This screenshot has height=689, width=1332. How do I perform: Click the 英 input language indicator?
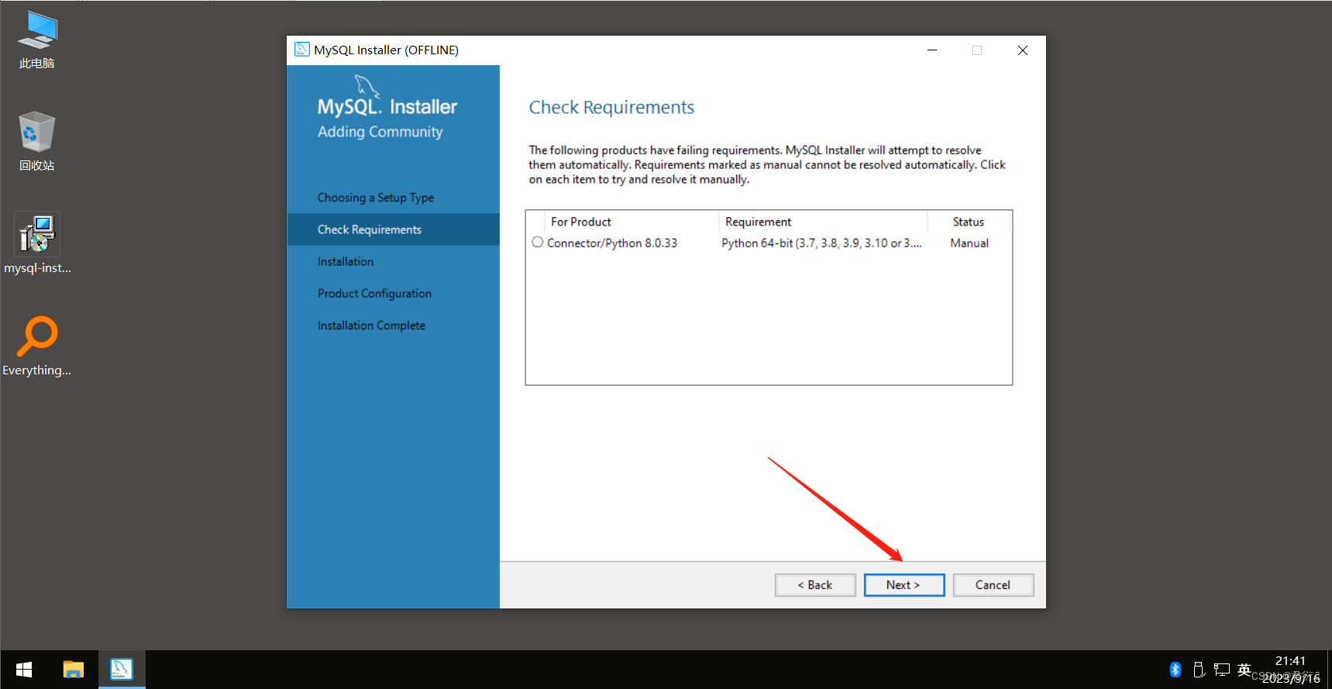coord(1244,670)
